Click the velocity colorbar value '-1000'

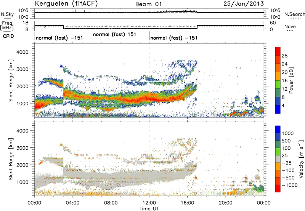(x=289, y=185)
